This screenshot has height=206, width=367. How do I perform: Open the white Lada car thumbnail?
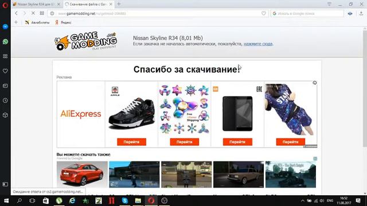239,174
